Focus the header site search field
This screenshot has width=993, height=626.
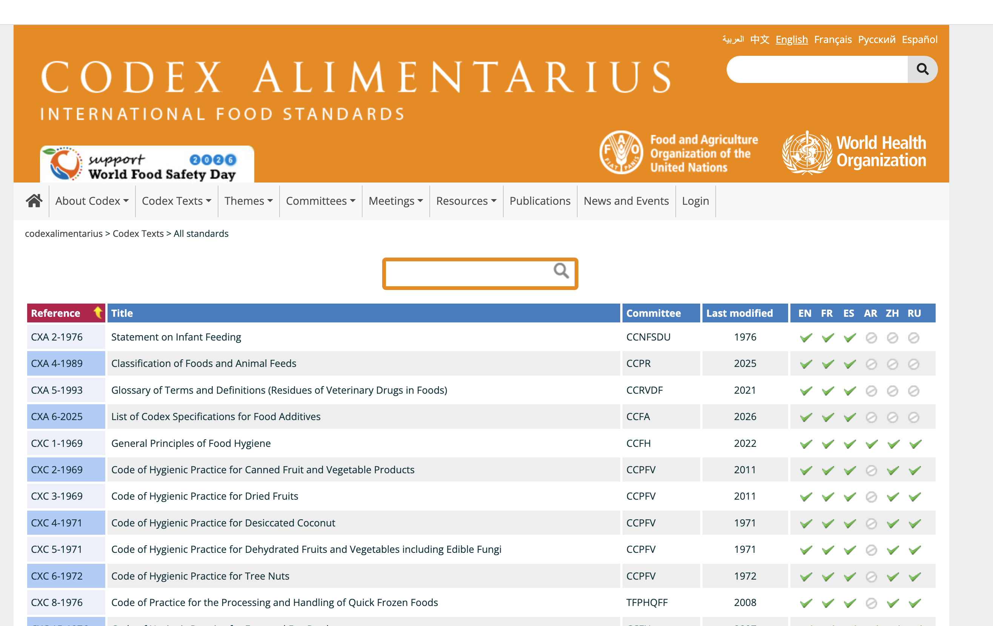[817, 69]
